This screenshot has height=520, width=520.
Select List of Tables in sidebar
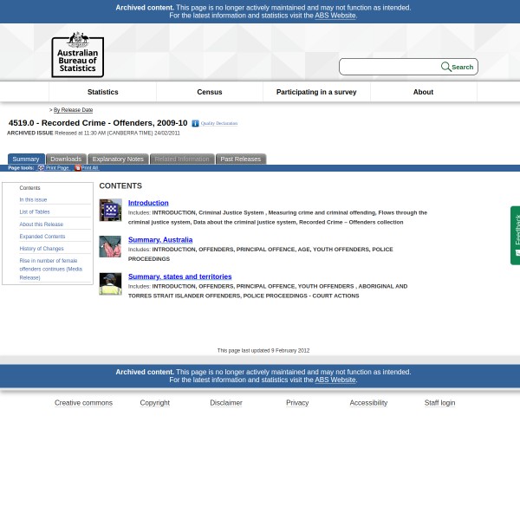pyautogui.click(x=35, y=211)
